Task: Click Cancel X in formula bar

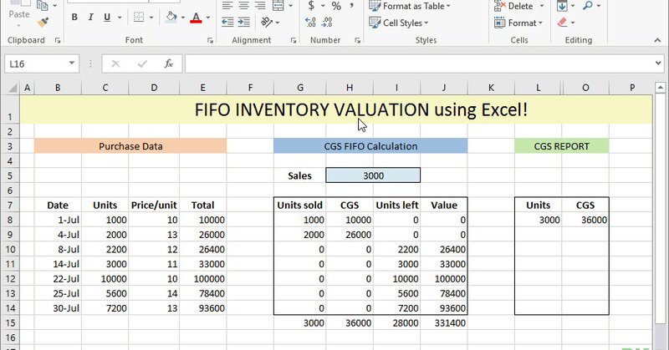Action: (x=115, y=64)
